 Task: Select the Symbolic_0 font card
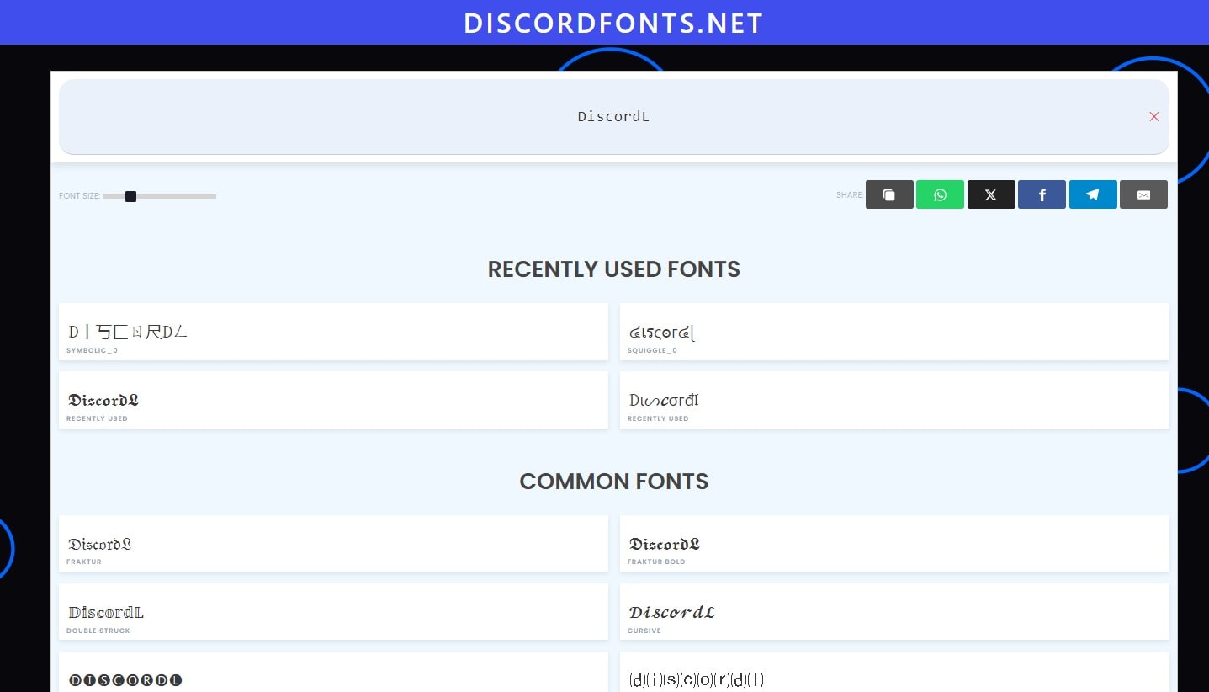tap(333, 332)
